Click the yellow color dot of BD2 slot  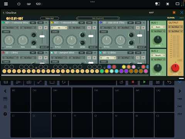click(x=52, y=23)
